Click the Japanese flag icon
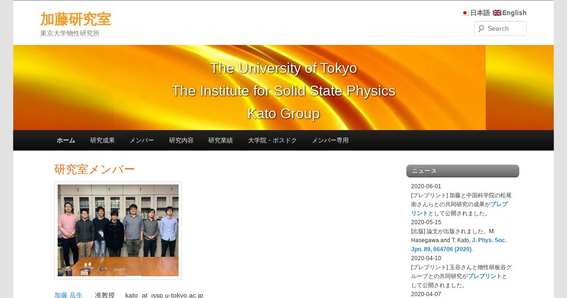 pos(465,13)
